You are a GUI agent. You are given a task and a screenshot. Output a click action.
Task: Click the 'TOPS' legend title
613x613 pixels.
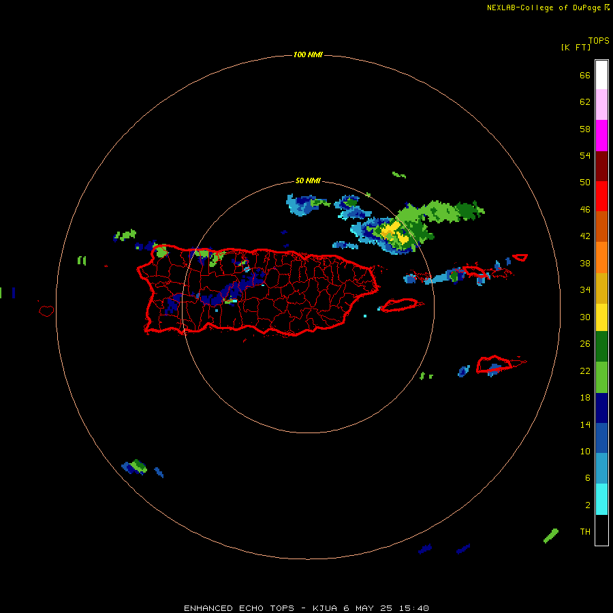pos(599,40)
